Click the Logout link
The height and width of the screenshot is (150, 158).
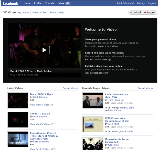(152, 3)
